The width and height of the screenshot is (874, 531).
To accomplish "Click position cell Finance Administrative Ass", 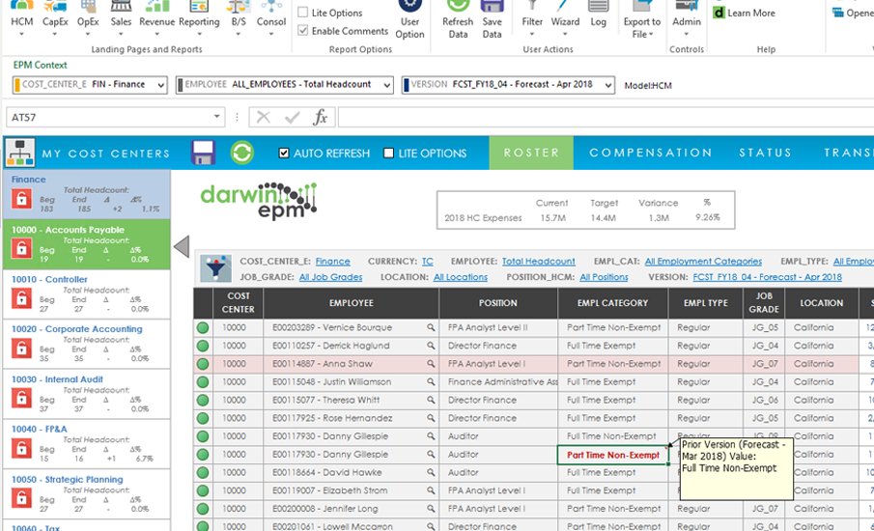I will coord(498,382).
